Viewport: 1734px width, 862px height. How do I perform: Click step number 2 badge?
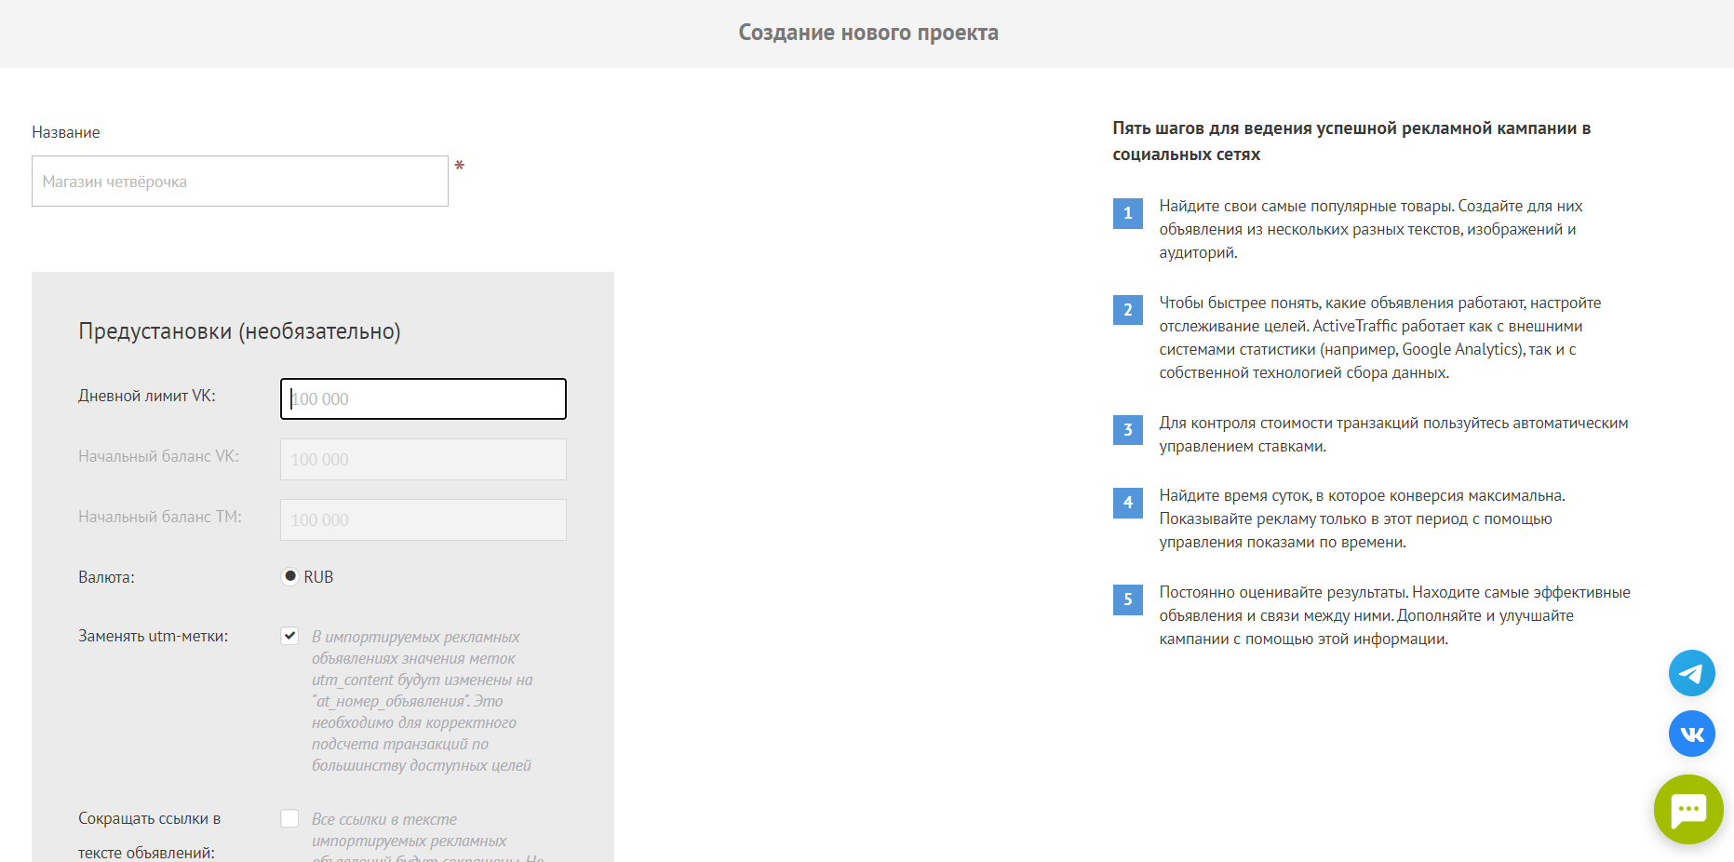pyautogui.click(x=1127, y=310)
